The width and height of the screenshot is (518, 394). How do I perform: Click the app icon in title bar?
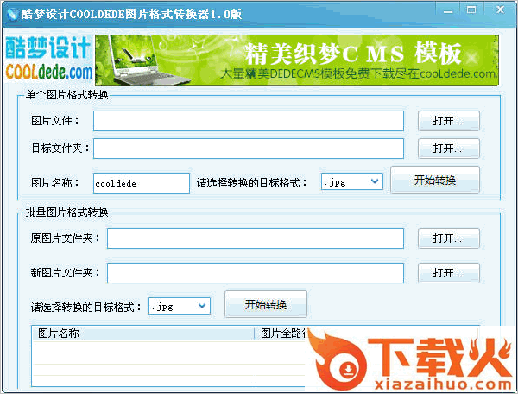(x=13, y=14)
